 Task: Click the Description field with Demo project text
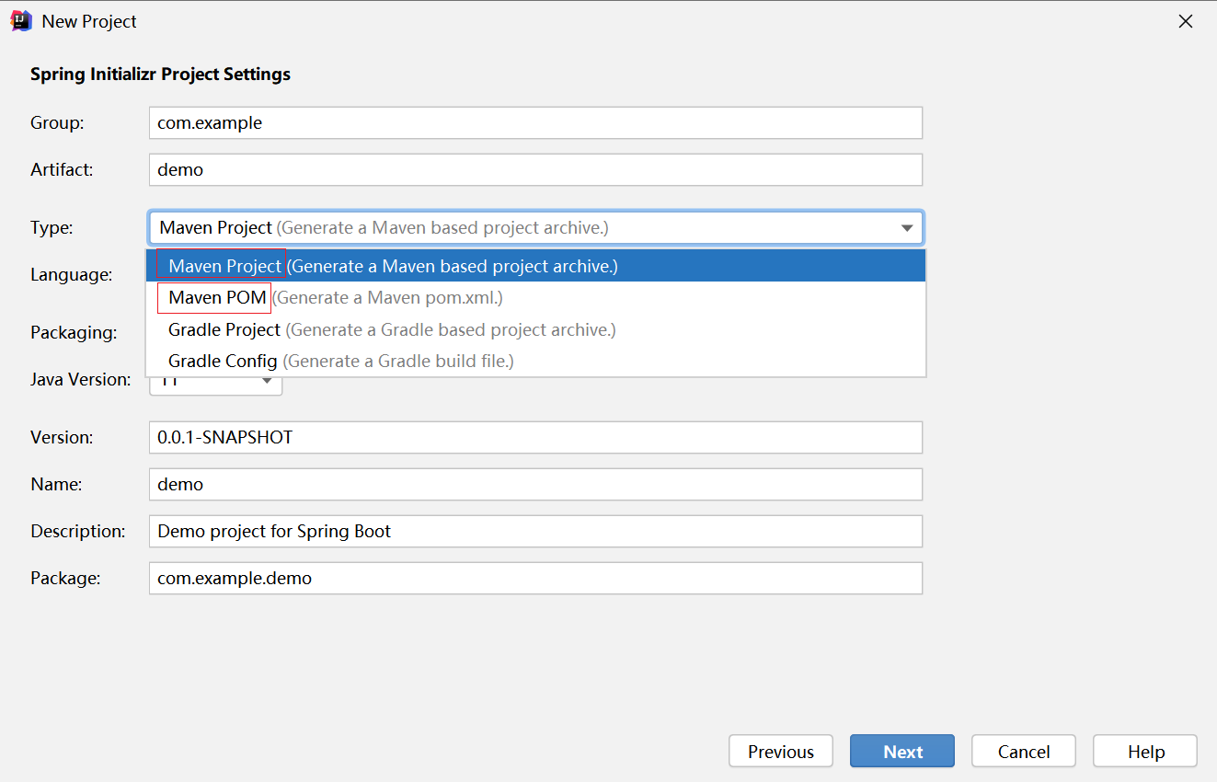pyautogui.click(x=535, y=531)
